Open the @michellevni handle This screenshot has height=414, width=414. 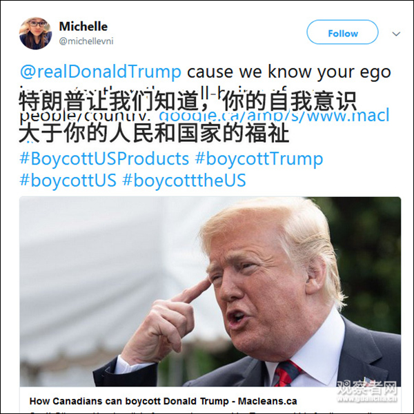(86, 41)
